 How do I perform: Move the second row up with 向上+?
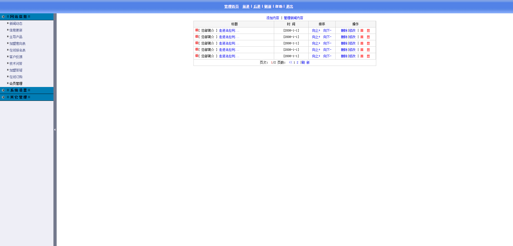[x=316, y=37]
